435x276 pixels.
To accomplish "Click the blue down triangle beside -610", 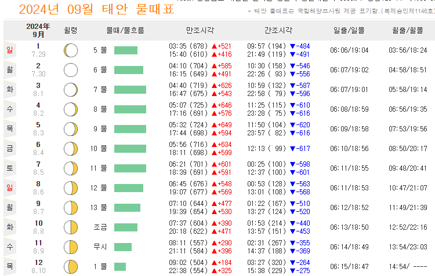I will [292, 105].
